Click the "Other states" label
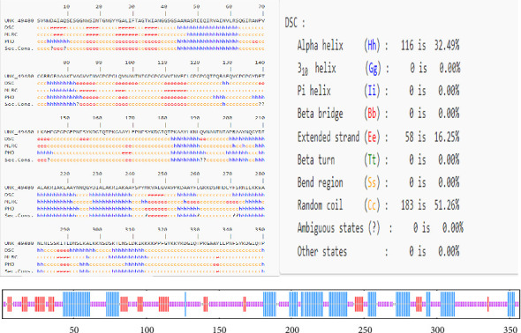Screen dimensions: 521x333 [x=322, y=251]
